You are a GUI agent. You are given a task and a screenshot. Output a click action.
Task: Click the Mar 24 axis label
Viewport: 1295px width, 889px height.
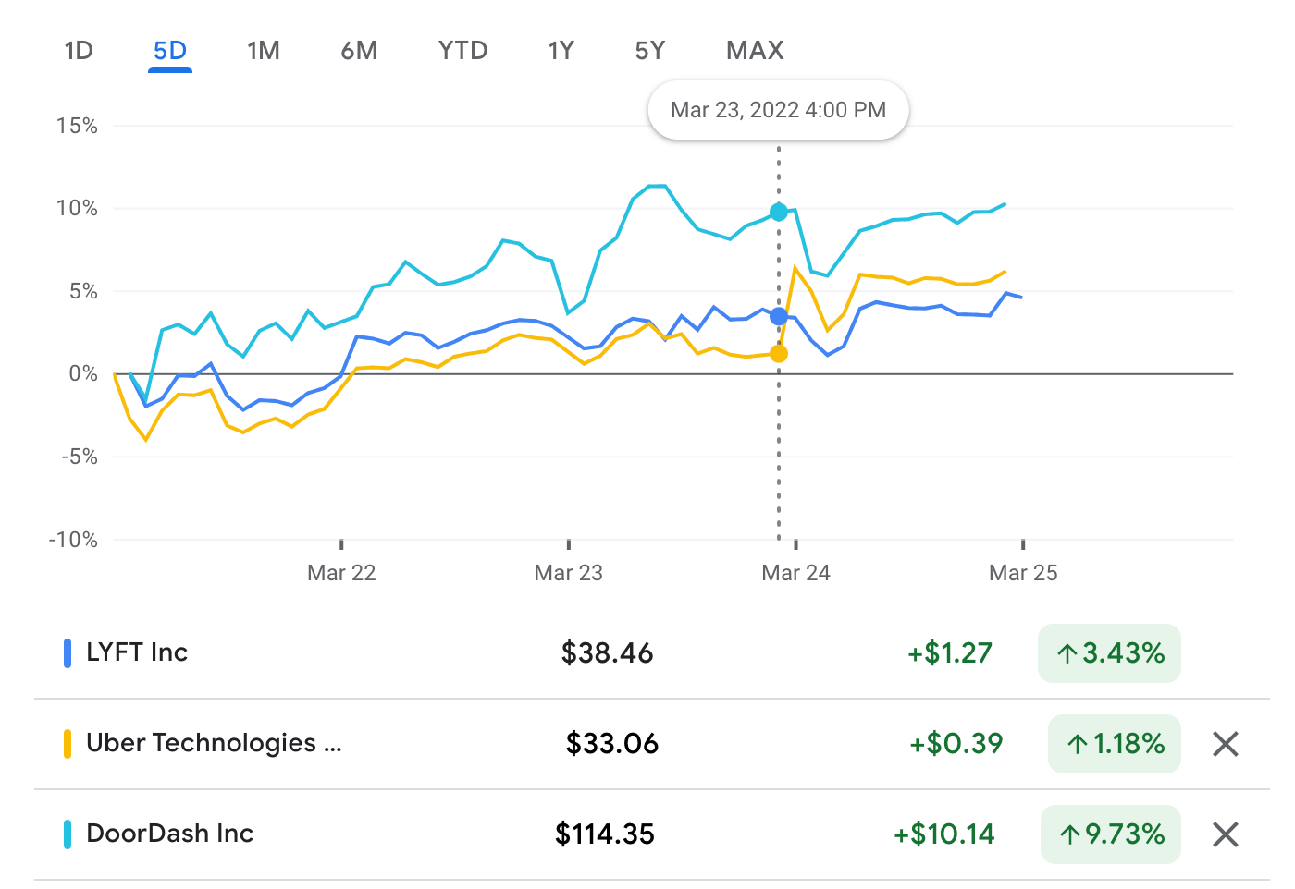point(795,573)
